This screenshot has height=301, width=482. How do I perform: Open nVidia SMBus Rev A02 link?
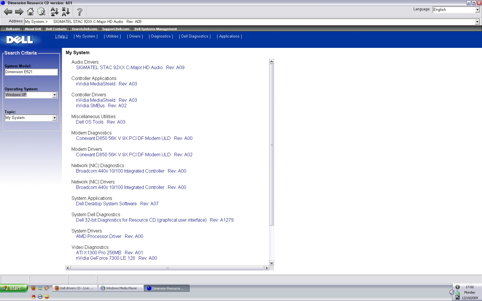[x=101, y=106]
